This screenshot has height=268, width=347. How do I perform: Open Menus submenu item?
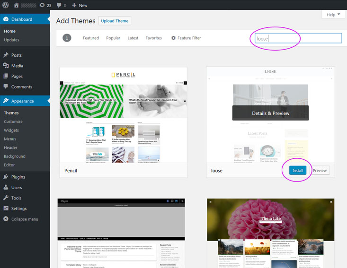tap(10, 139)
